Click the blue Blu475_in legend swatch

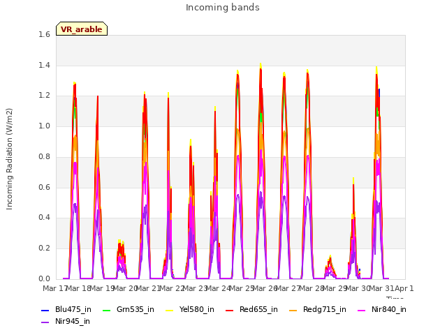[45, 310]
